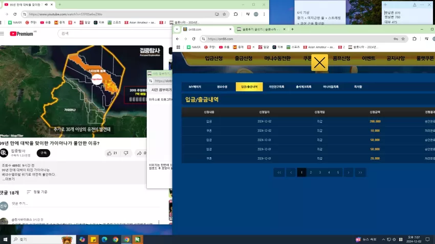Image resolution: width=435 pixels, height=244 pixels.
Task: Expand the tab search dropdown in orr88 window
Action: pyautogui.click(x=177, y=29)
